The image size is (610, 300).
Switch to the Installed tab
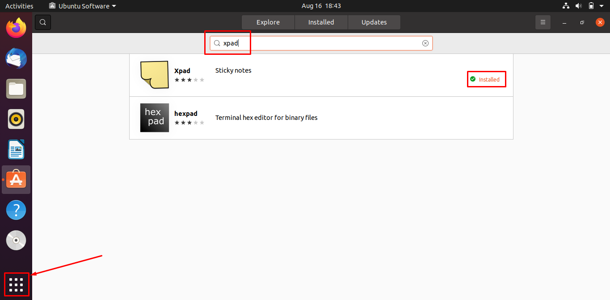pyautogui.click(x=321, y=22)
